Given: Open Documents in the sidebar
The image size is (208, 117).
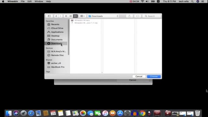Looking at the screenshot, I should click(57, 40).
